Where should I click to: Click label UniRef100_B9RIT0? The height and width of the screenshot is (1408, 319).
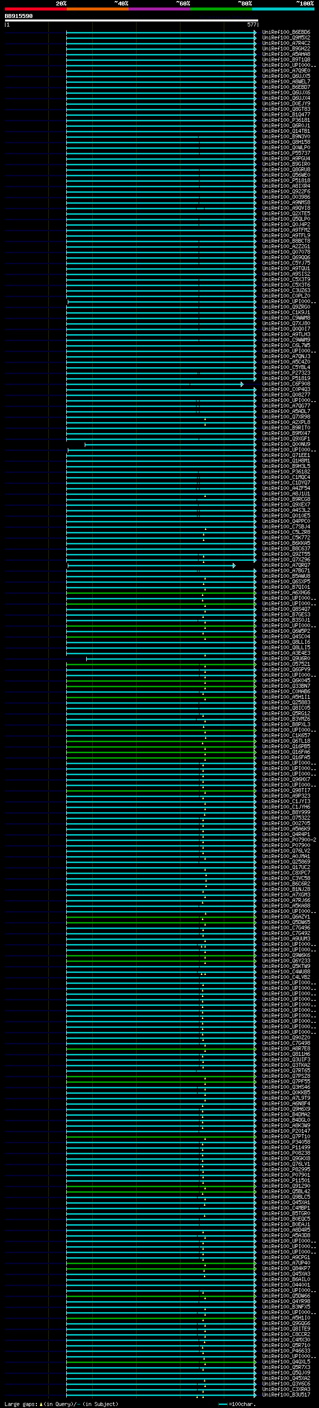point(286,428)
